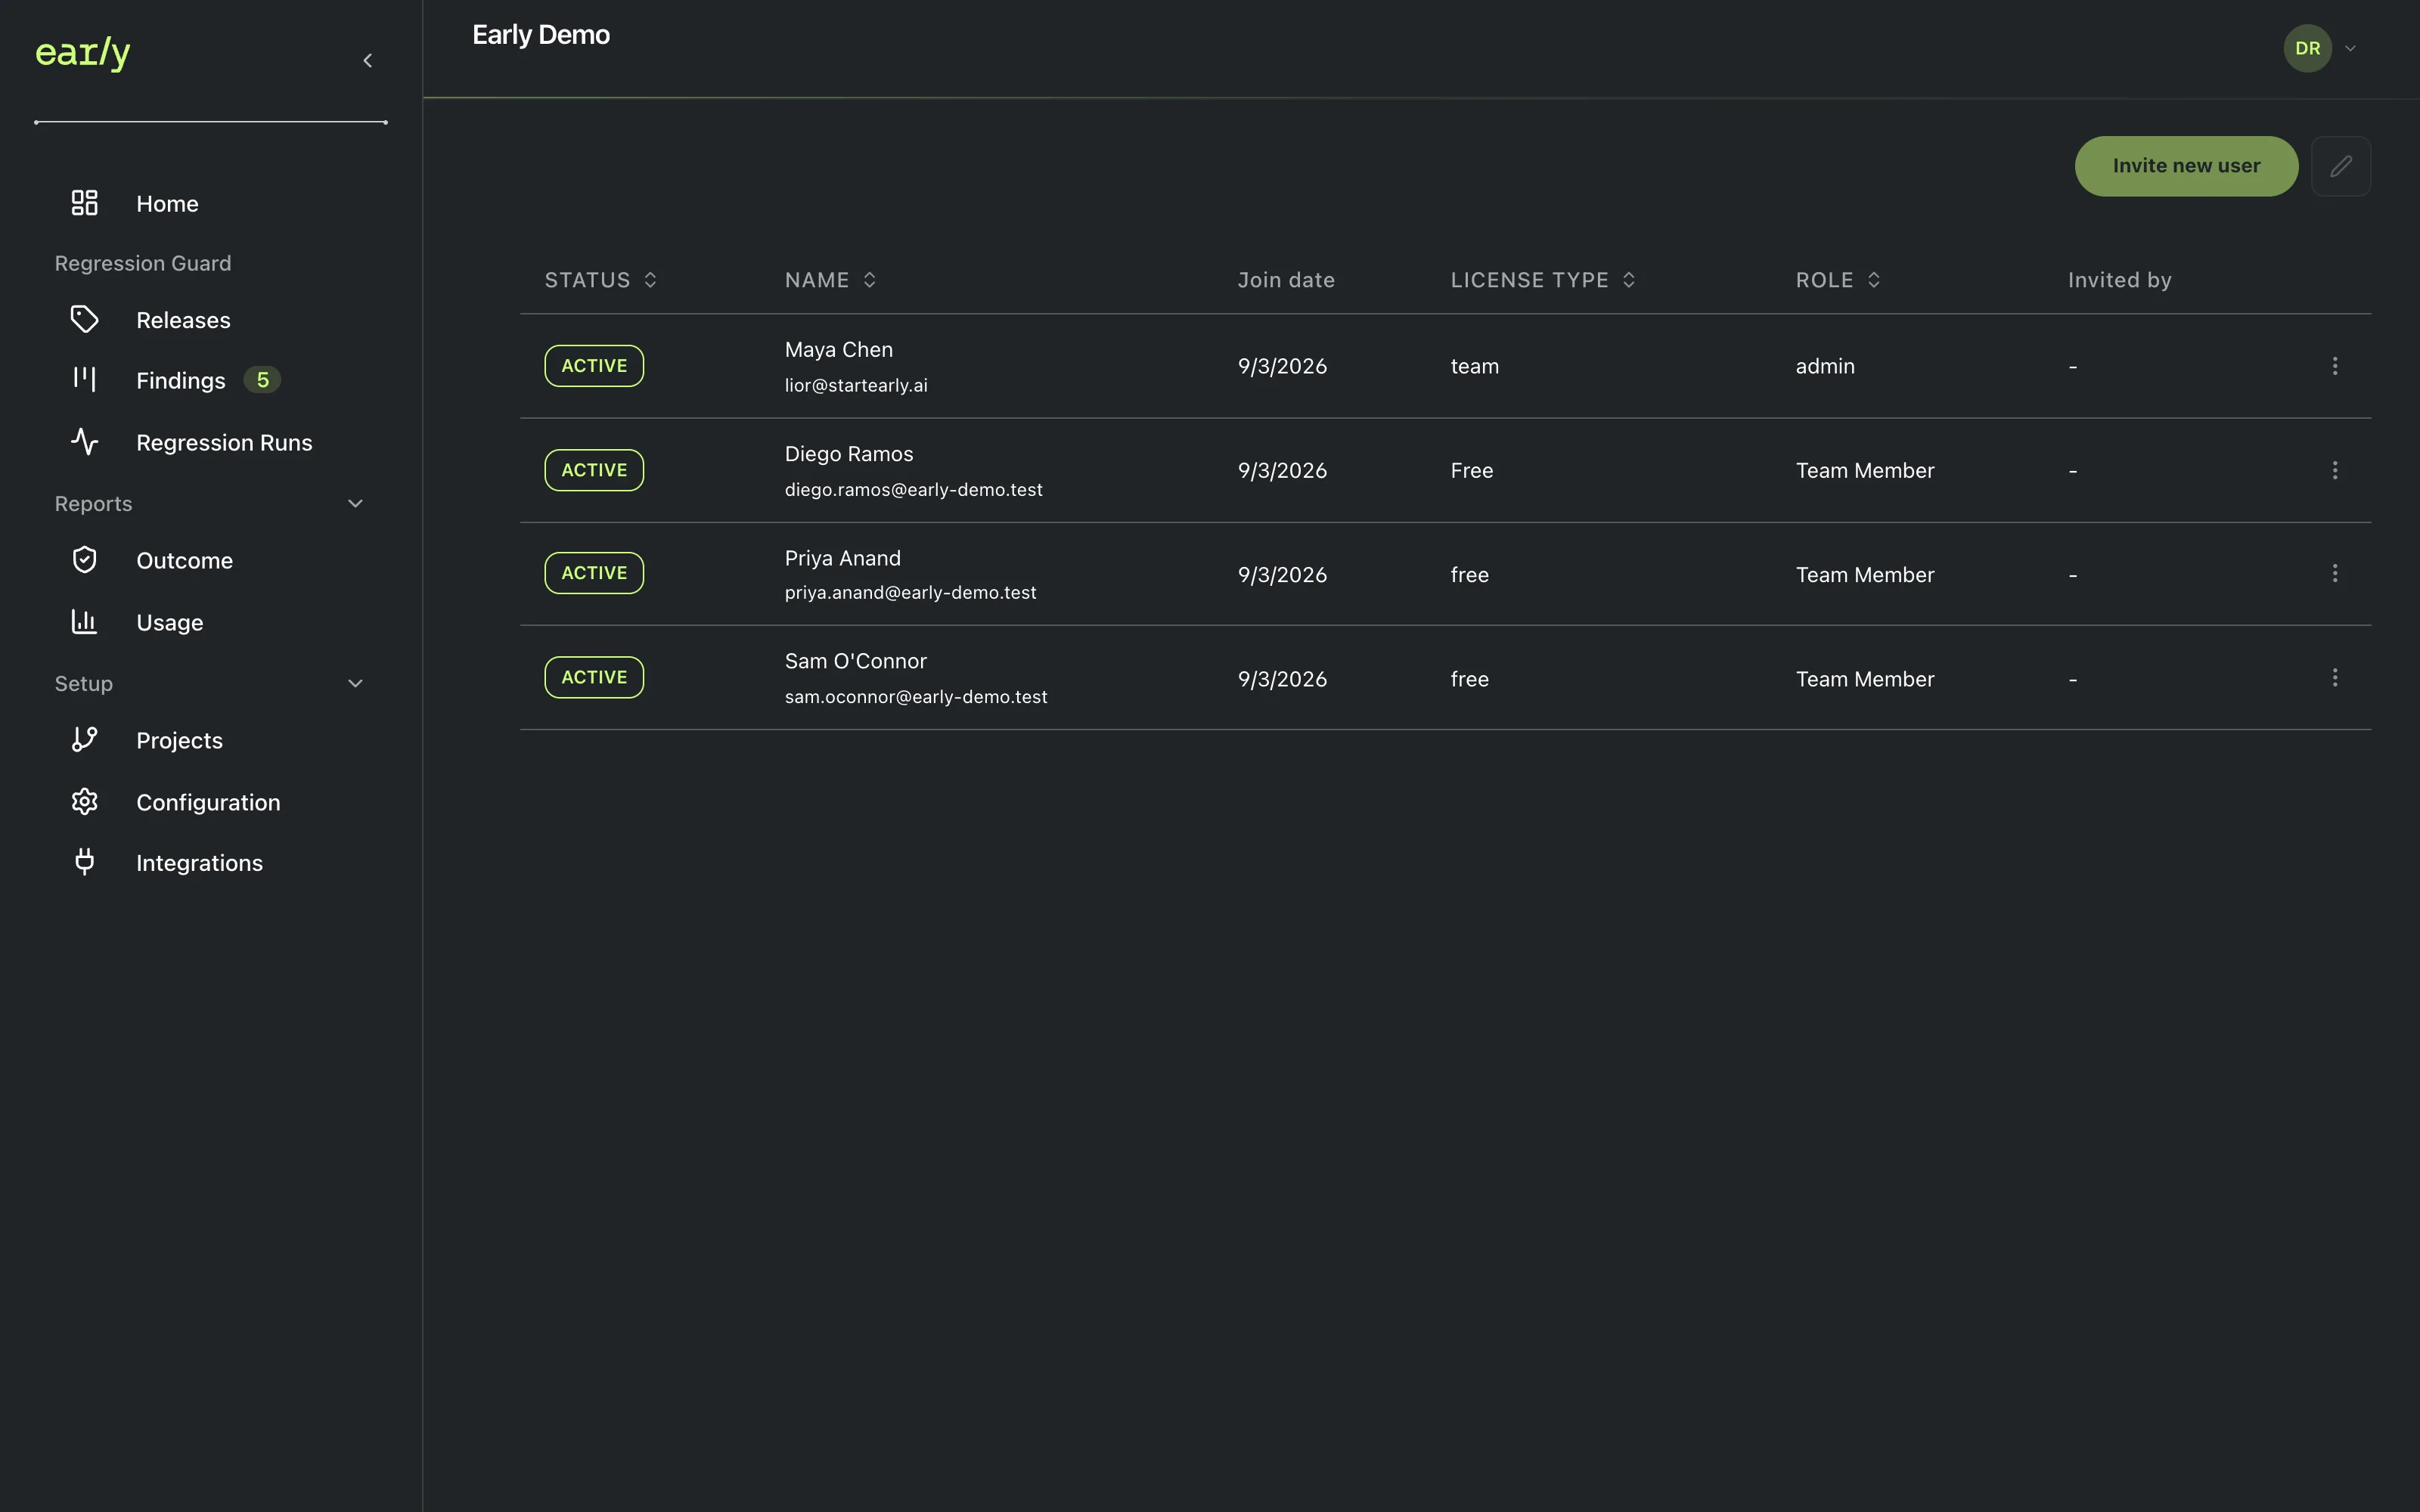Click the DR user avatar
The image size is (2420, 1512).
2308,48
